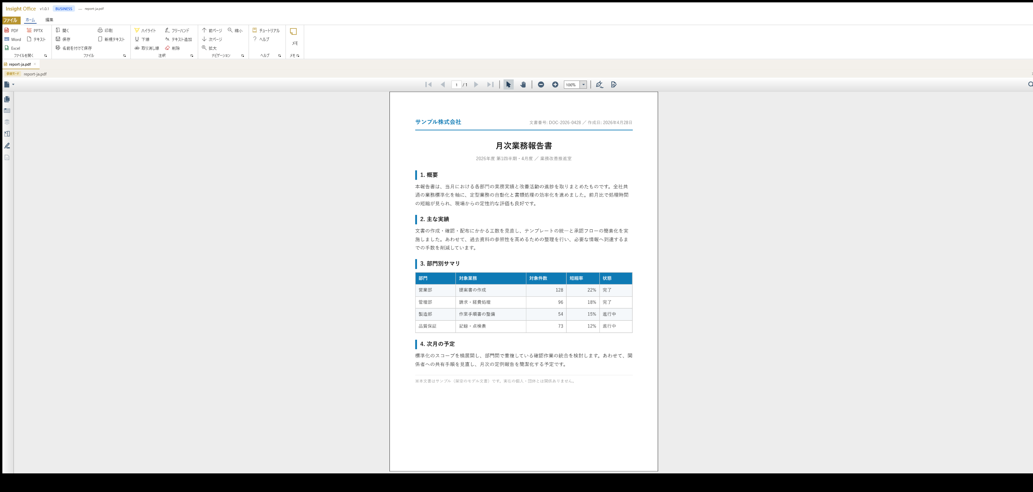Viewport: 1033px width, 492px height.
Task: Select the ハイライト highlight tool
Action: click(x=145, y=30)
